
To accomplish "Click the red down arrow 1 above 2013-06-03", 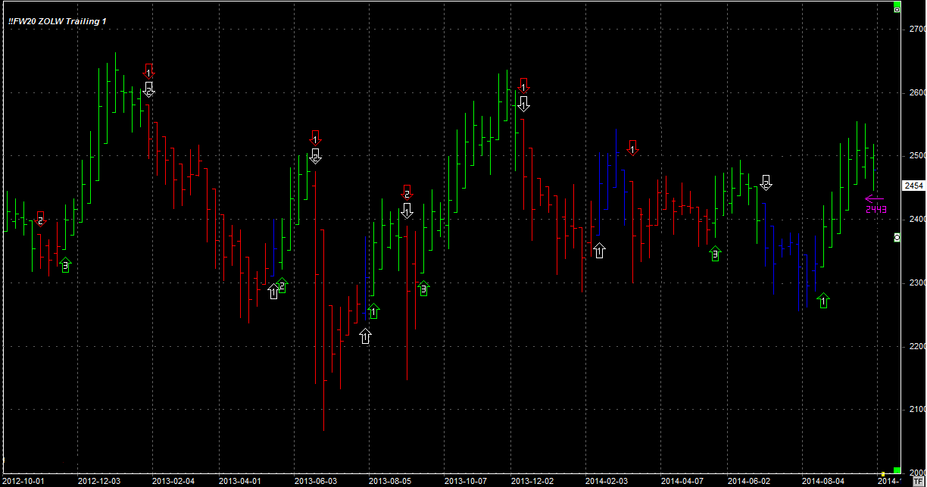I will click(315, 138).
